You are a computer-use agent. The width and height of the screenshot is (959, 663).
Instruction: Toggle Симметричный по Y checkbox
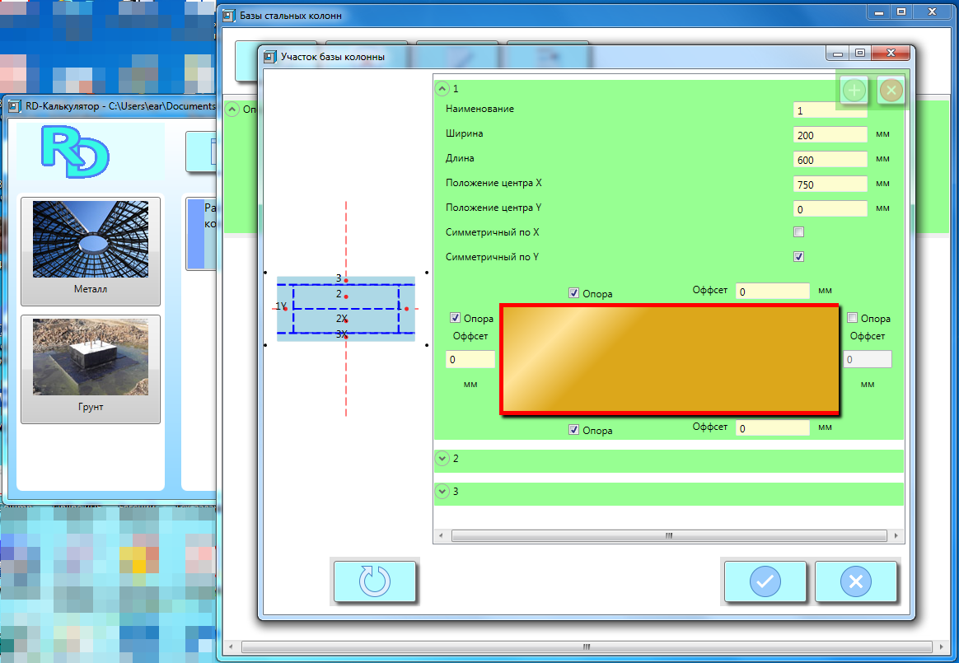(x=799, y=256)
